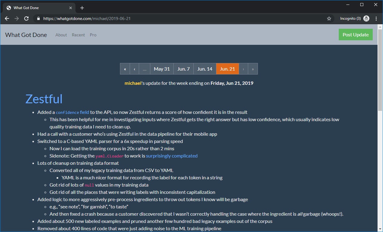Click the italic "all" word in text
This screenshot has height=232, width=383.
pos(300,214)
